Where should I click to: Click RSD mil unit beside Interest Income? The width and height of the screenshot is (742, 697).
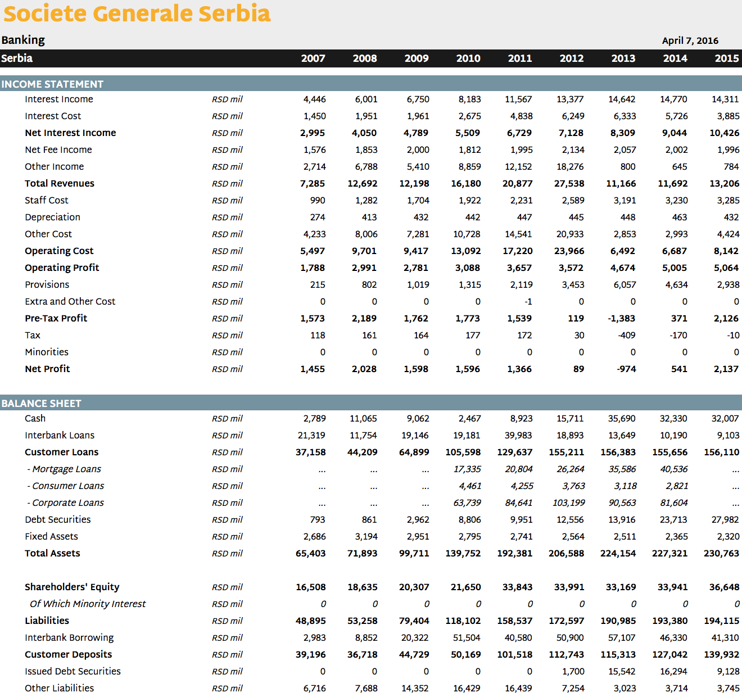227,99
